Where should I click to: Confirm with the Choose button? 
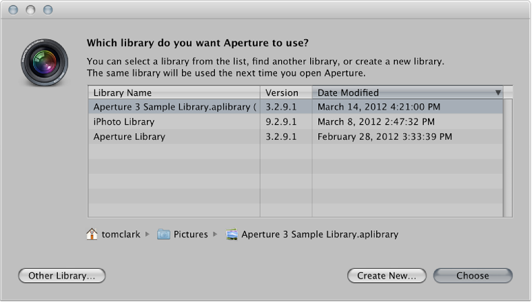pyautogui.click(x=473, y=276)
